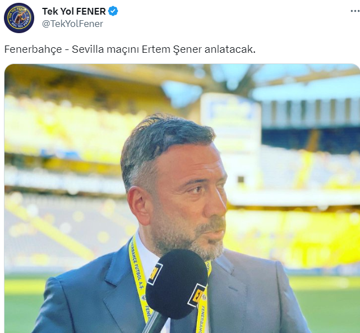
Task: Open the @TekYolFener handle link
Action: (x=72, y=24)
